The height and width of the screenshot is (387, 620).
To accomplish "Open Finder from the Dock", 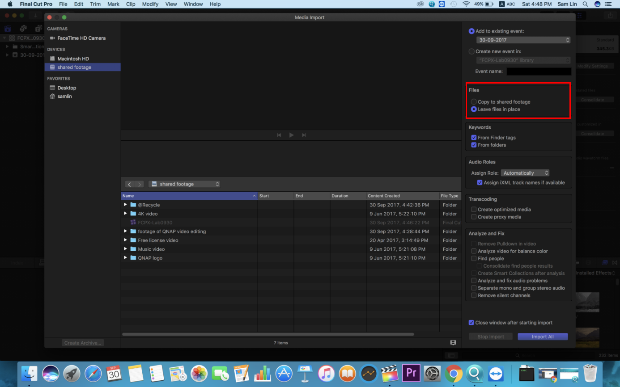I will point(30,373).
